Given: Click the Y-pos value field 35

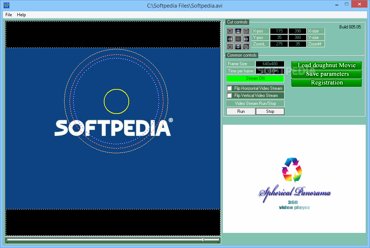Looking at the screenshot, I should [279, 37].
